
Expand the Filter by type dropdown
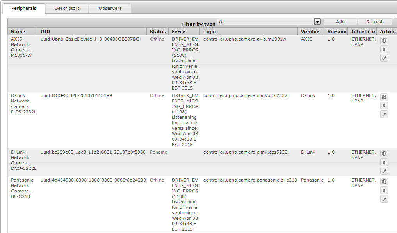[x=317, y=22]
